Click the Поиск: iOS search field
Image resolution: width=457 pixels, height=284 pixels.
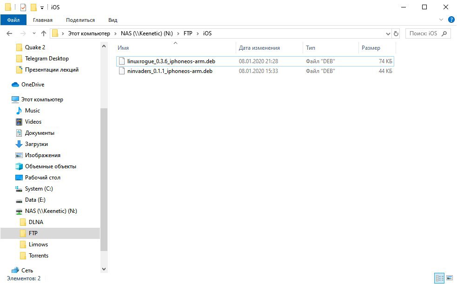(x=428, y=33)
